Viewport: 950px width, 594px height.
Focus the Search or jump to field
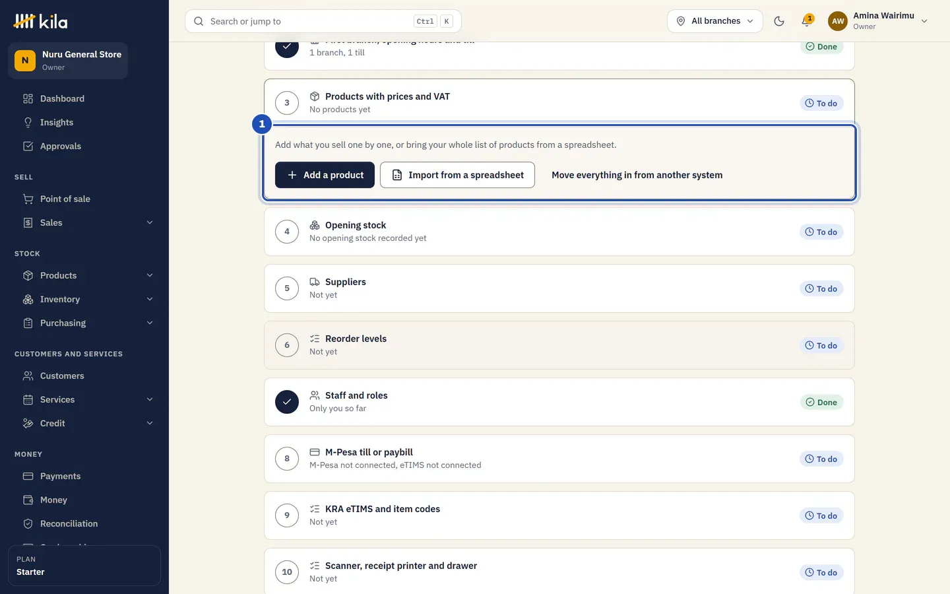[323, 21]
